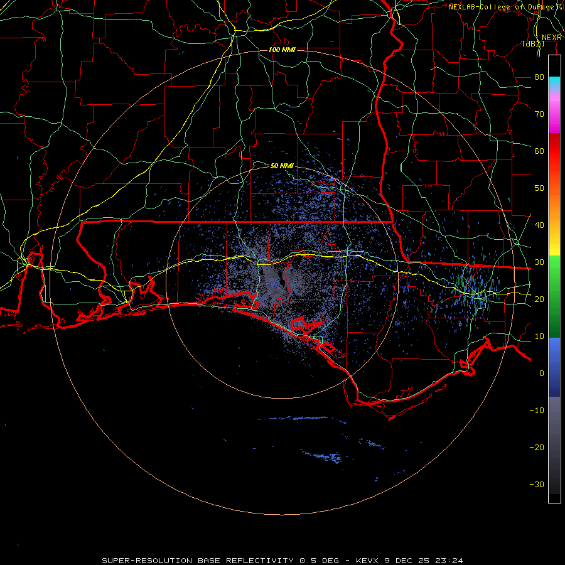565x565 pixels.
Task: Click the 40 value on the dBZ scale
Action: 539,225
